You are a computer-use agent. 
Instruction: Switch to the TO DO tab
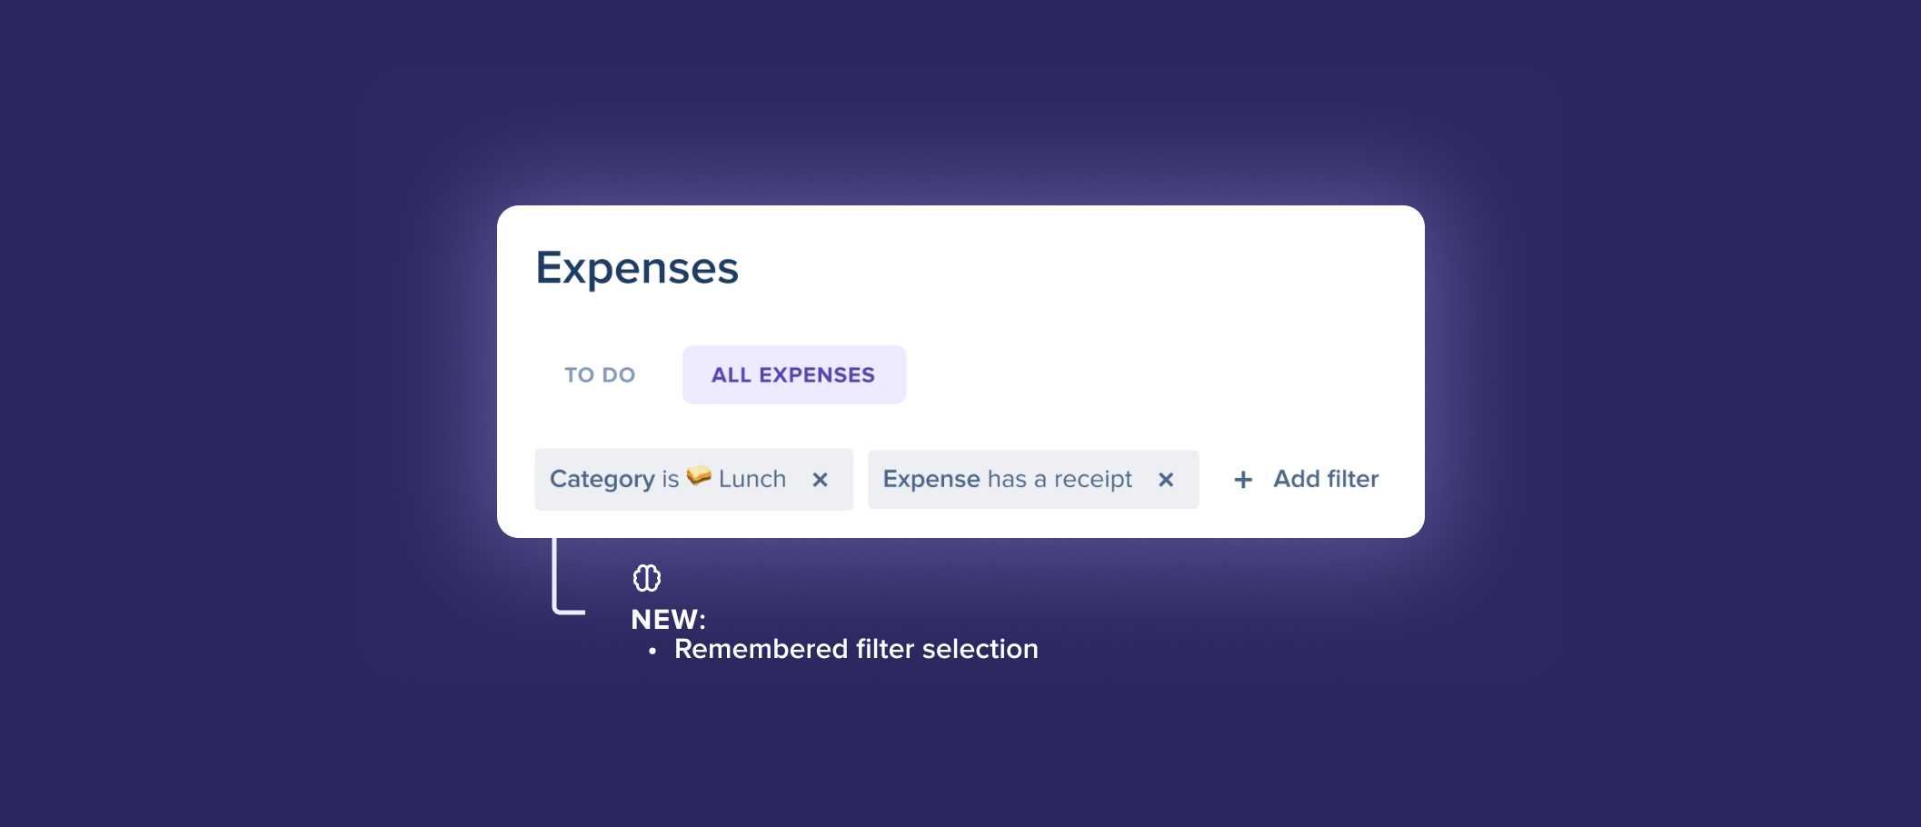point(600,375)
